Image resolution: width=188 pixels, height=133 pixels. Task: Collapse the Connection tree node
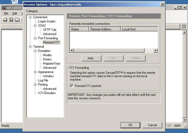30,17
